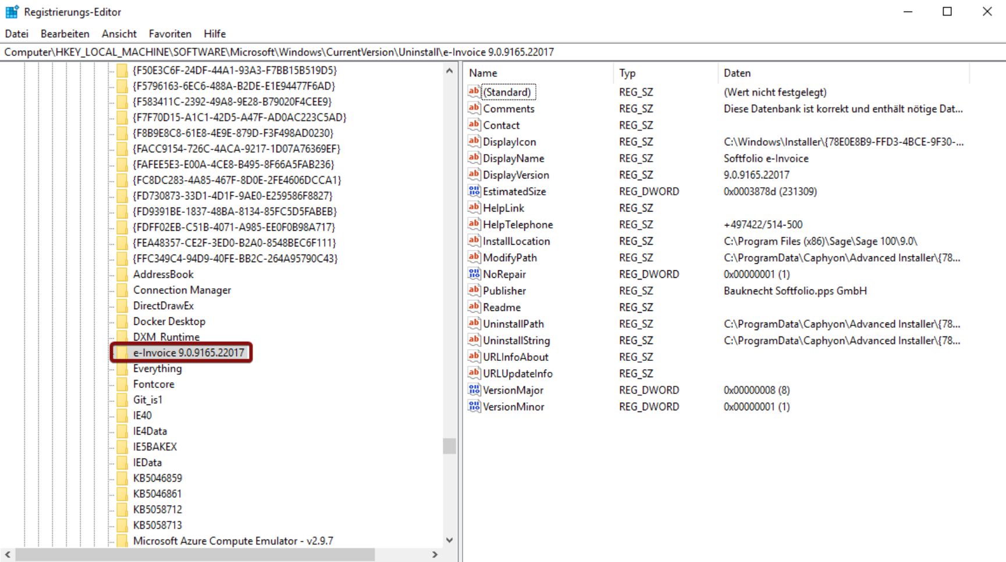Click the tree pane scroll up arrow
Screen dimensions: 1006x562
click(x=449, y=71)
